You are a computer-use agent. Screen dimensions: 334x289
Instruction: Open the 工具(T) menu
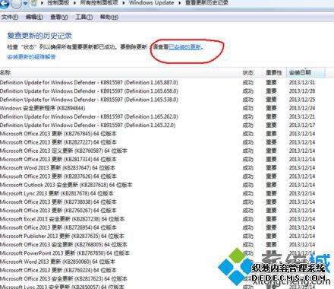pos(84,17)
